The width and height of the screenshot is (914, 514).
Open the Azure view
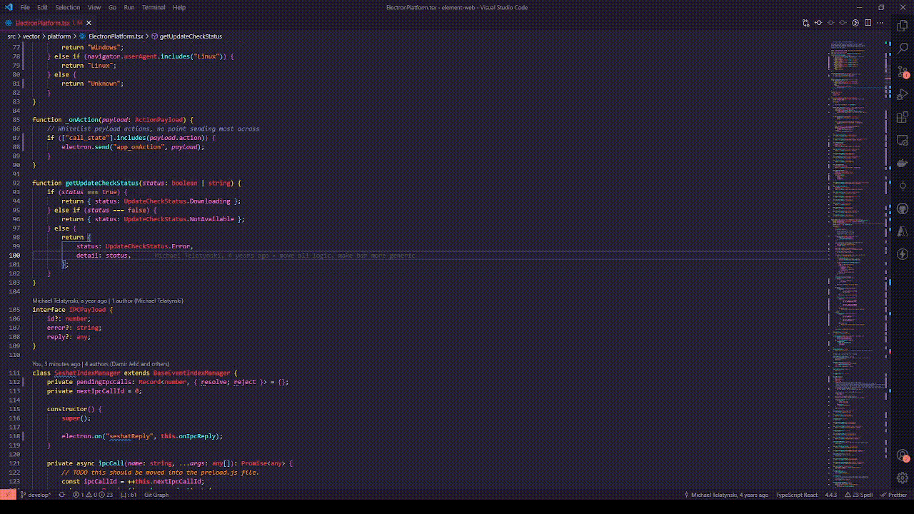click(x=903, y=231)
